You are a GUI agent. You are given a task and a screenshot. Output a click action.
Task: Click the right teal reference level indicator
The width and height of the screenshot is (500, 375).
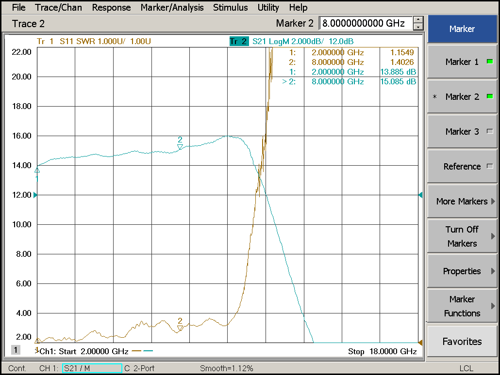tap(420, 195)
